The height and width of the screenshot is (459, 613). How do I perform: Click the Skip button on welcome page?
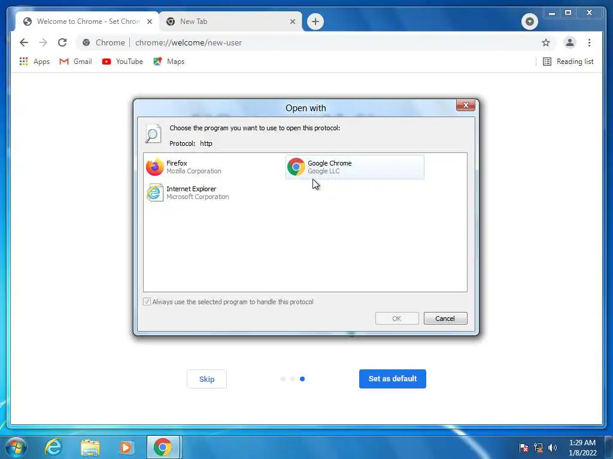click(207, 379)
